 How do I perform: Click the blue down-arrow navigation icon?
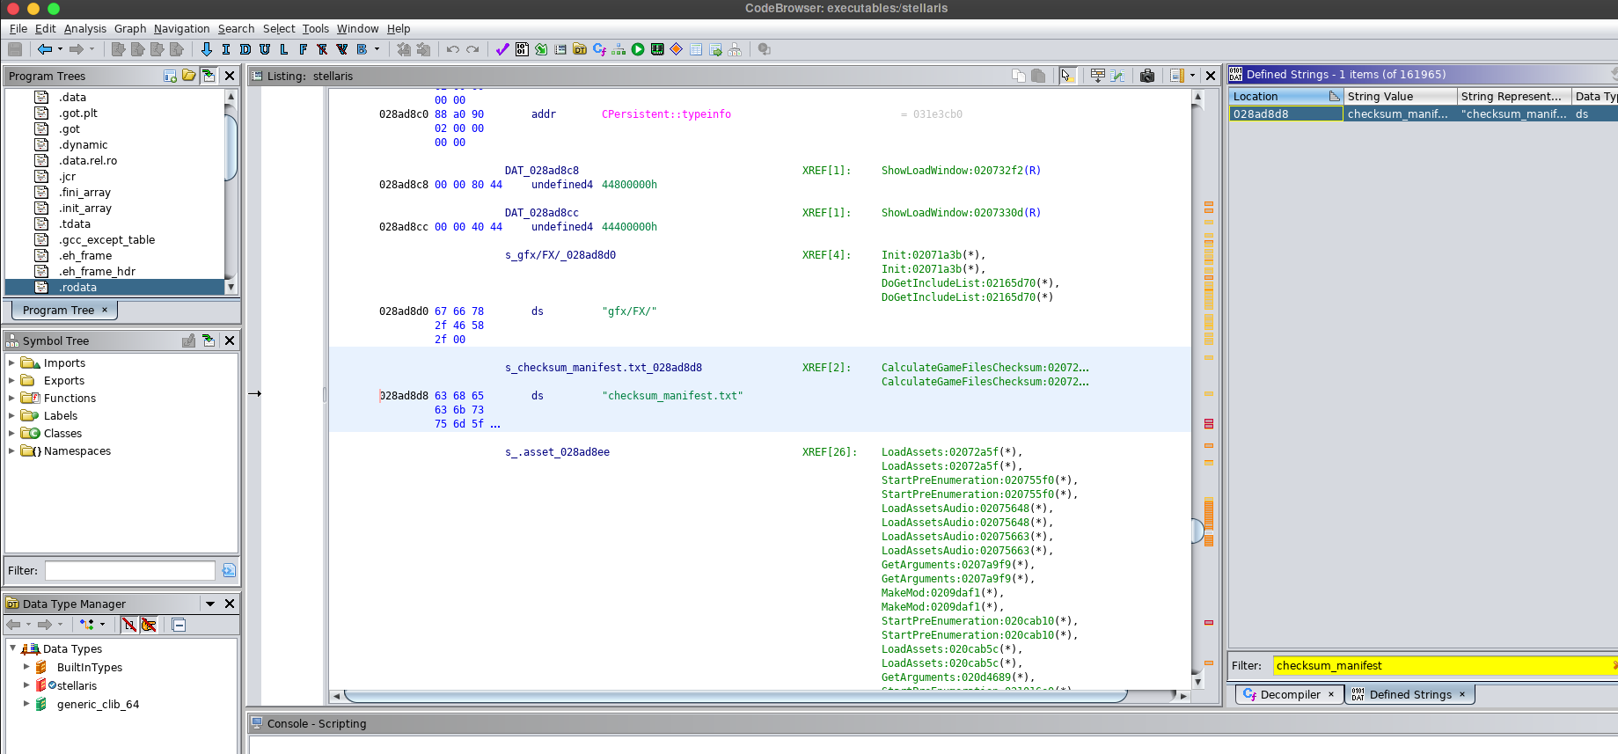point(207,49)
